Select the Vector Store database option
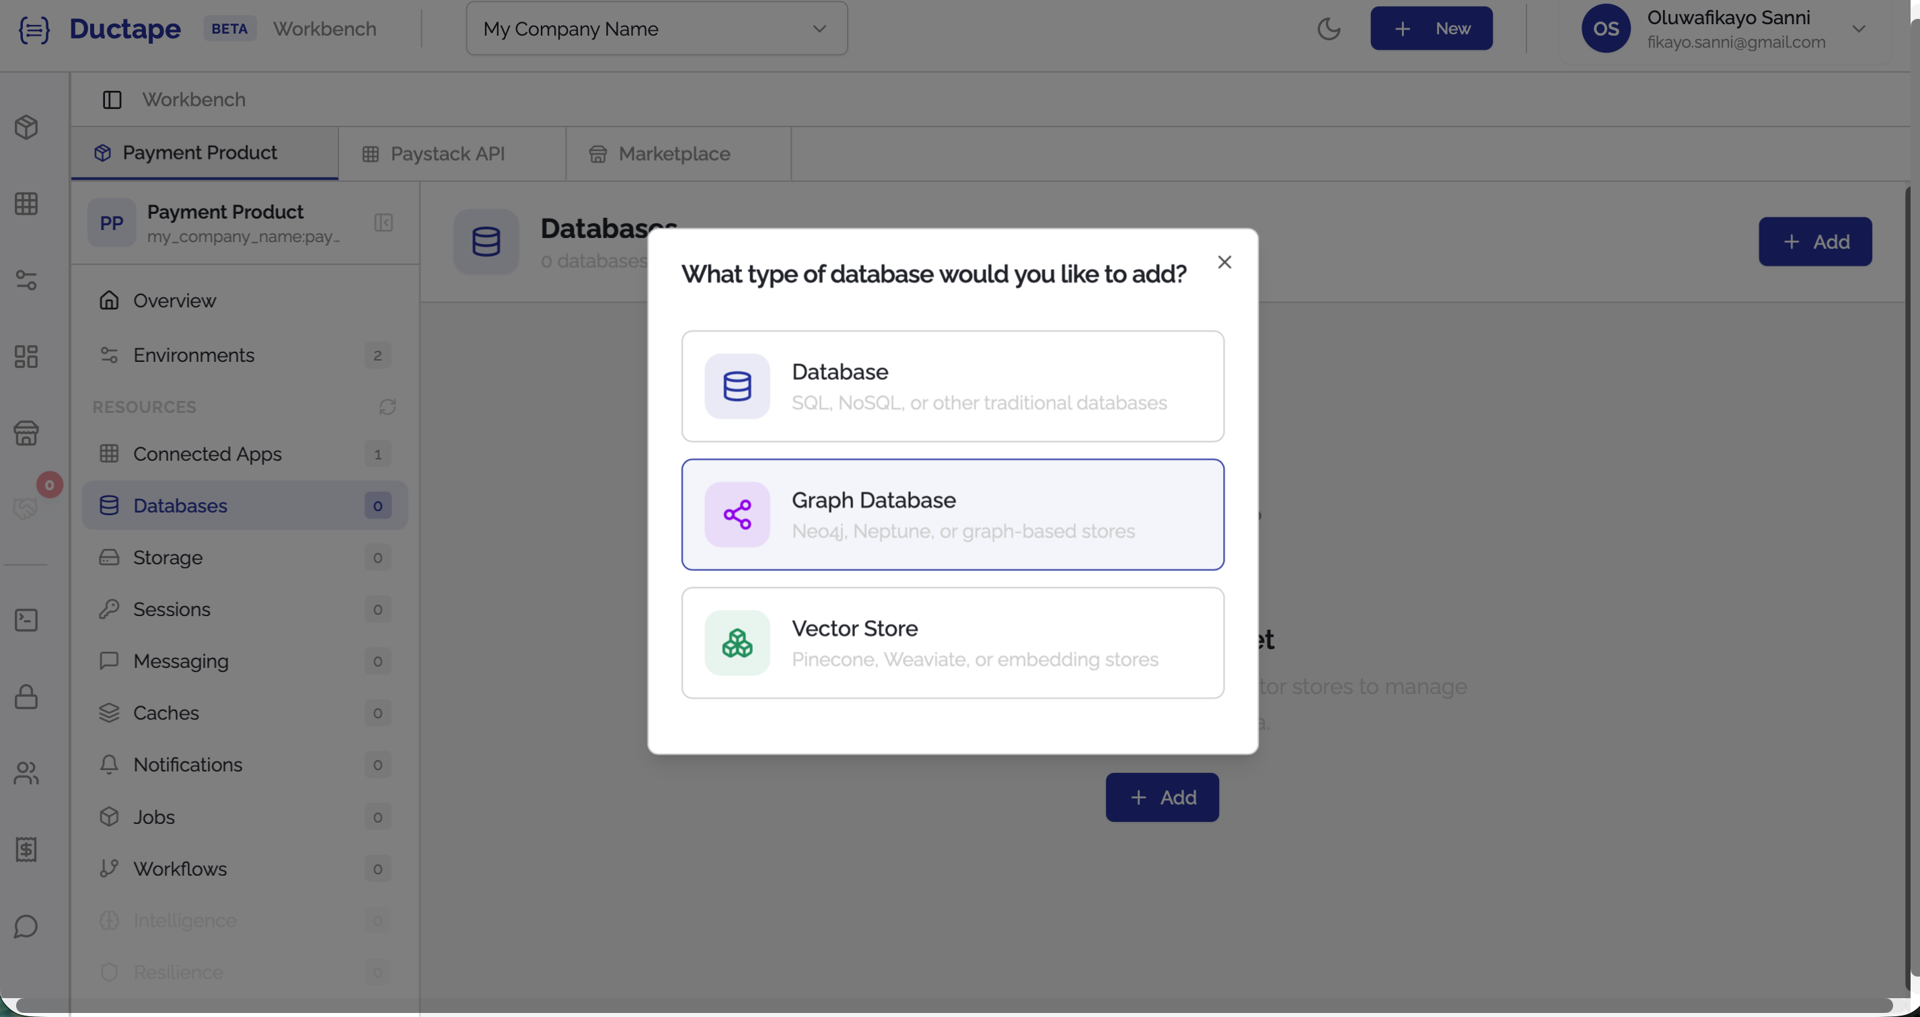Screen dimensions: 1920x1017 click(x=953, y=643)
